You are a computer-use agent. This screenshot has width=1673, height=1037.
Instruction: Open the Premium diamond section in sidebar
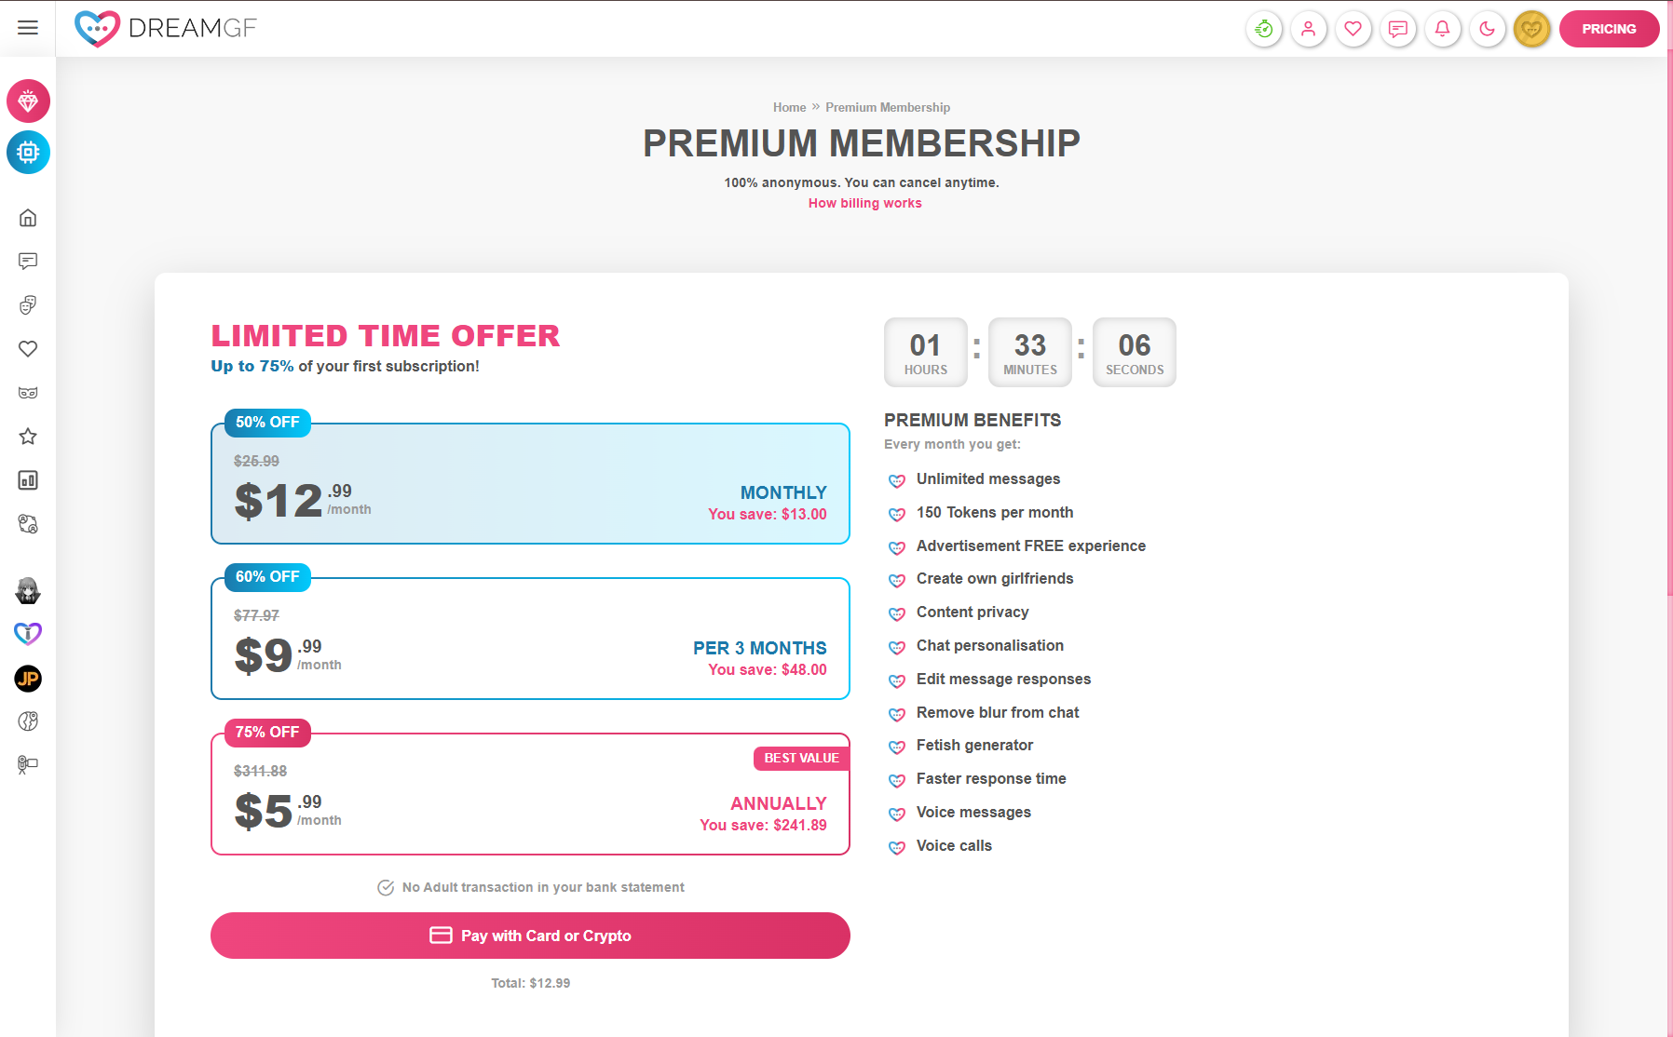pyautogui.click(x=28, y=101)
